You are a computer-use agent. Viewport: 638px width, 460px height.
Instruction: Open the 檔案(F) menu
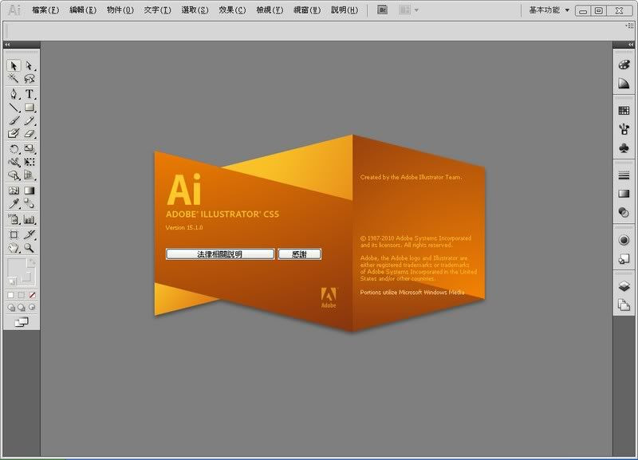click(45, 10)
